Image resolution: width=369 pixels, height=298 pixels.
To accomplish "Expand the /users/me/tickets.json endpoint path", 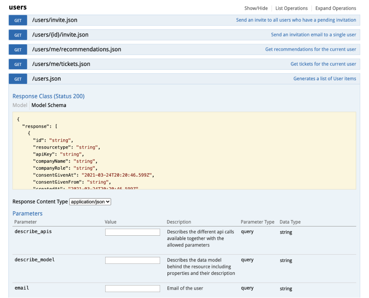I will tap(61, 64).
